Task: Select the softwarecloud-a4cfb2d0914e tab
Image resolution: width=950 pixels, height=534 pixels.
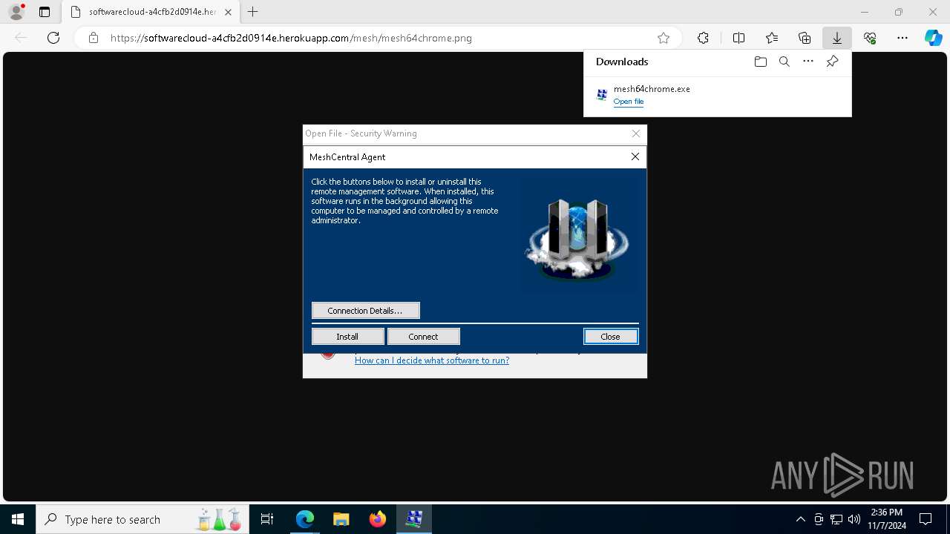Action: point(151,12)
